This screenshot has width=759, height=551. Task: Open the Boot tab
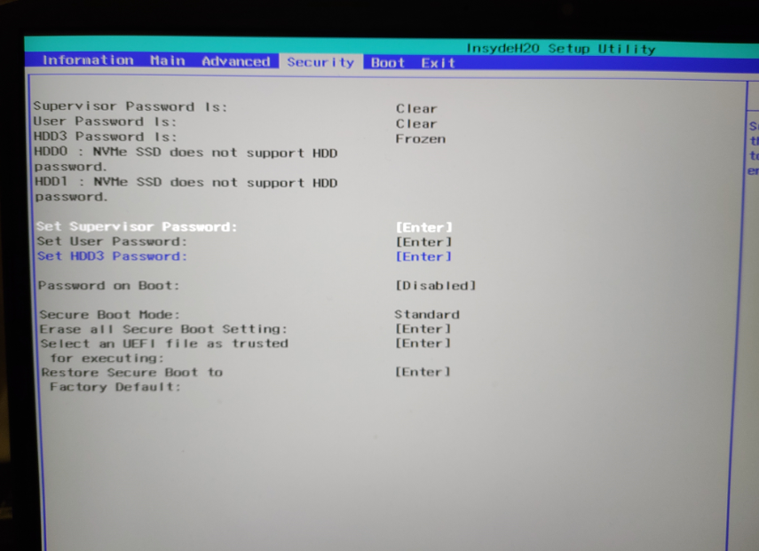pyautogui.click(x=388, y=63)
